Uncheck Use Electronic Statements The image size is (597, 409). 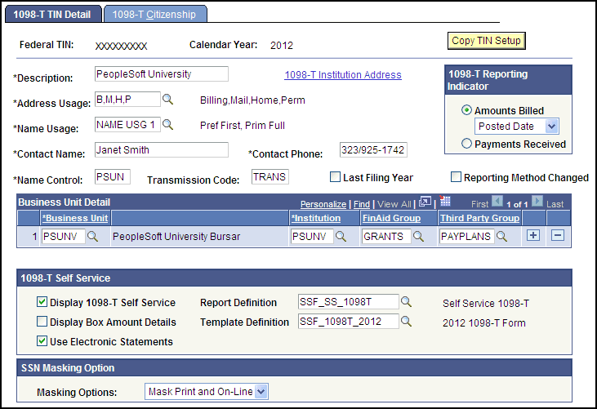click(x=42, y=341)
